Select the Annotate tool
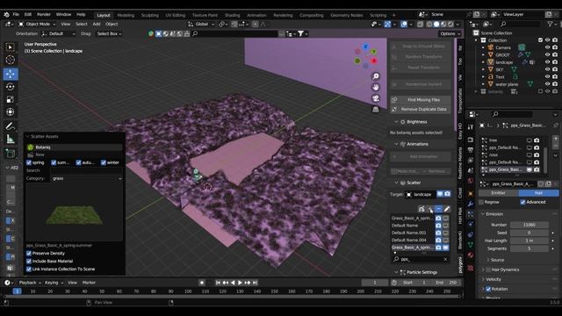The height and width of the screenshot is (316, 562). [x=11, y=126]
